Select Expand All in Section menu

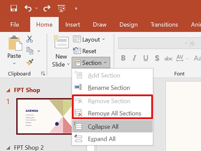(x=112, y=139)
